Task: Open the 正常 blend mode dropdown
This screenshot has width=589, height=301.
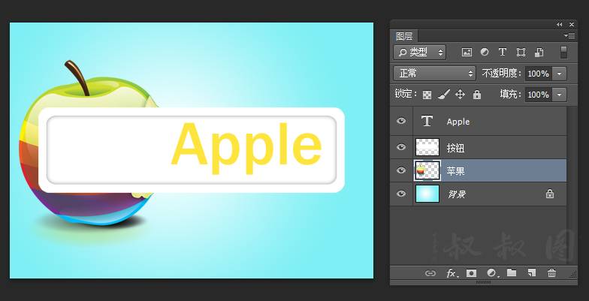Action: pyautogui.click(x=434, y=74)
